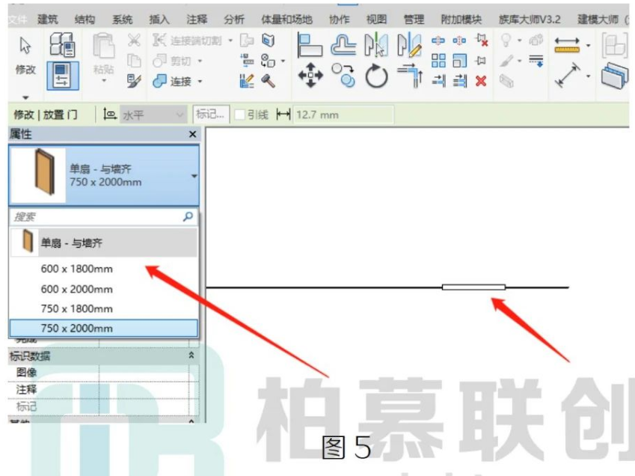Click the Linework tool icon
Screen dimensions: 635x476
[536, 61]
